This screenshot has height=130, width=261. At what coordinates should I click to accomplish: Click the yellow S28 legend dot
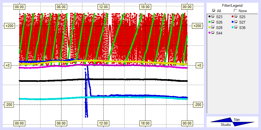pos(209,28)
